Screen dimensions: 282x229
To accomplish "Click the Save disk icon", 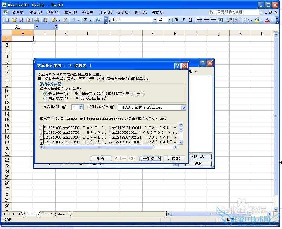I will 21,20.
